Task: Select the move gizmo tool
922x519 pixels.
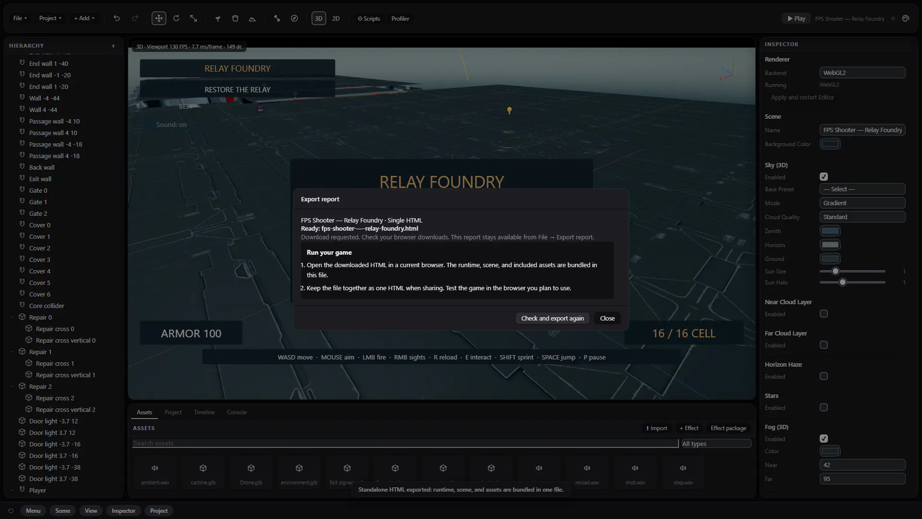Action: click(158, 18)
